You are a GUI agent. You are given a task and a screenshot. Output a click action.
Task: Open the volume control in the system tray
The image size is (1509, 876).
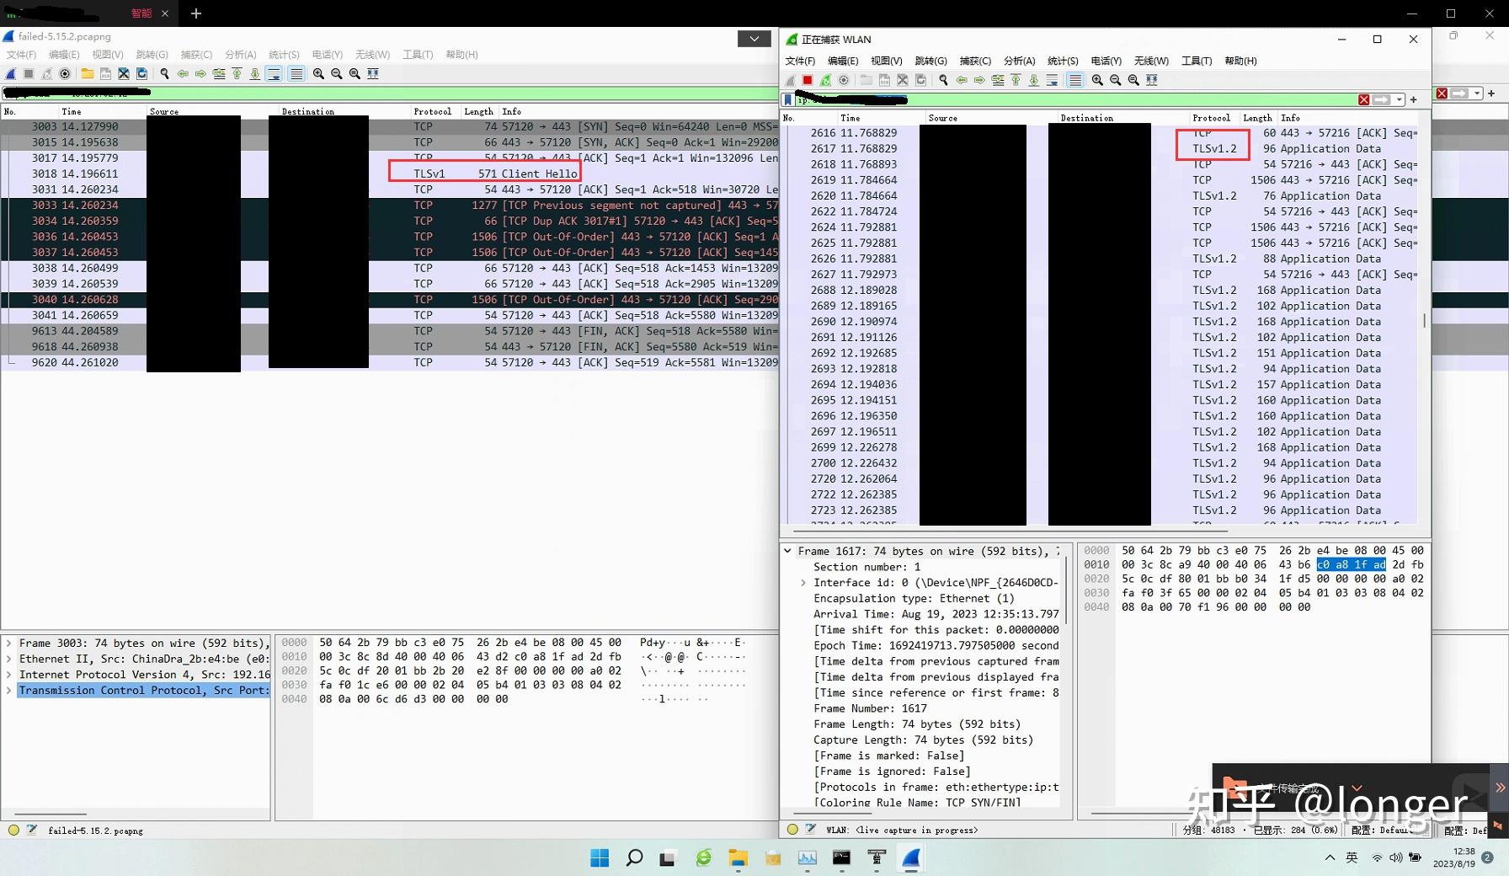[x=1397, y=858]
